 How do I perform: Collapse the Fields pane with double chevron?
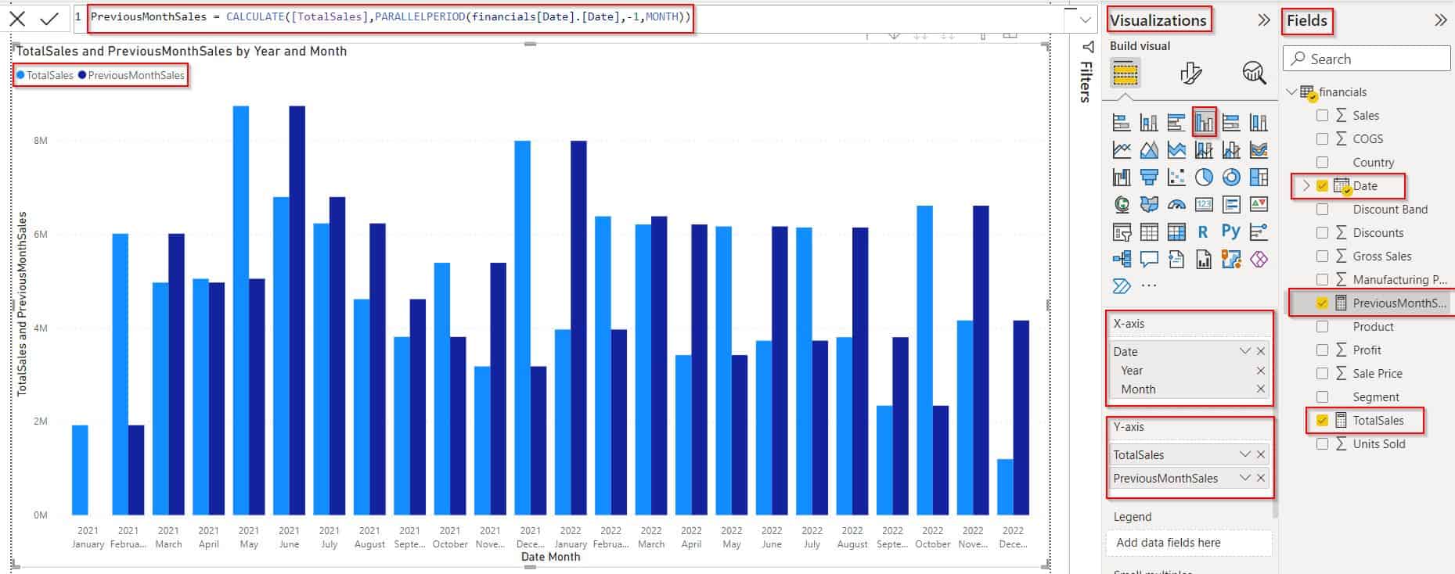coord(1440,20)
